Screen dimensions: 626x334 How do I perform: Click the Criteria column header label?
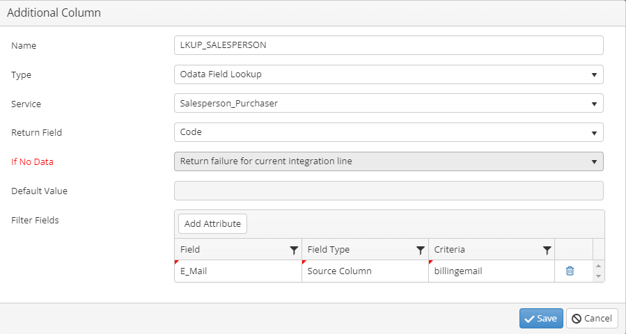pos(449,250)
